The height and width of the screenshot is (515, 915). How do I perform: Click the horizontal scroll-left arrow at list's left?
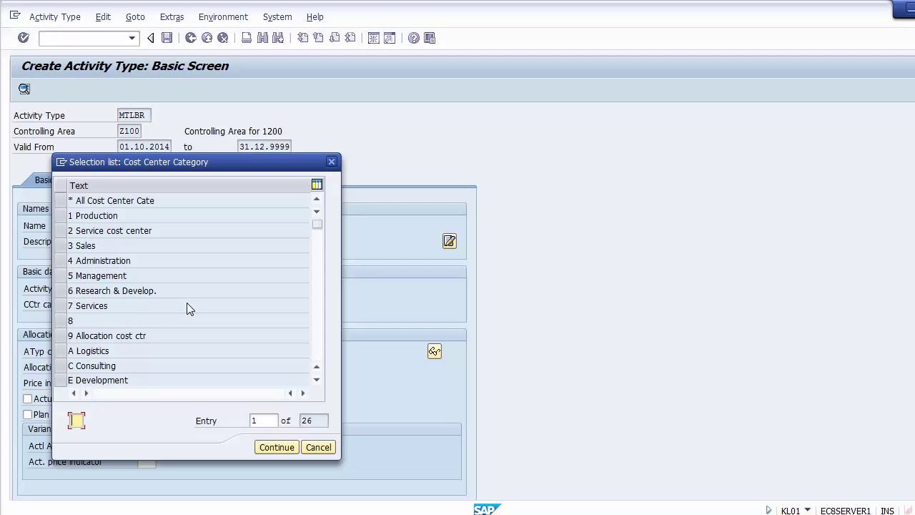click(73, 393)
